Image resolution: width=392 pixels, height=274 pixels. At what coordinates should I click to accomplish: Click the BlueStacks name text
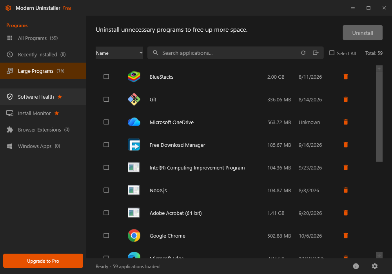point(161,77)
